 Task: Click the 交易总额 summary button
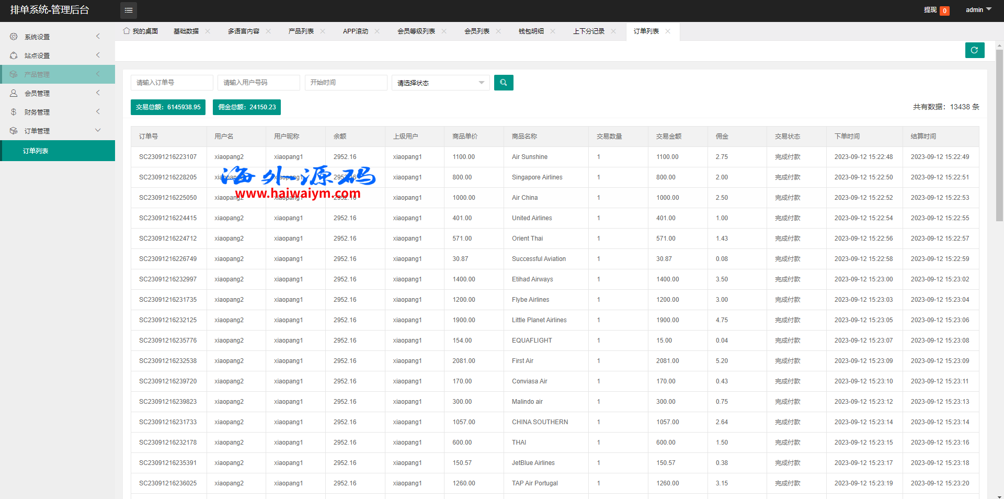168,107
